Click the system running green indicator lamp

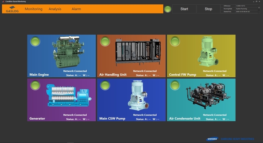pyautogui.click(x=167, y=9)
